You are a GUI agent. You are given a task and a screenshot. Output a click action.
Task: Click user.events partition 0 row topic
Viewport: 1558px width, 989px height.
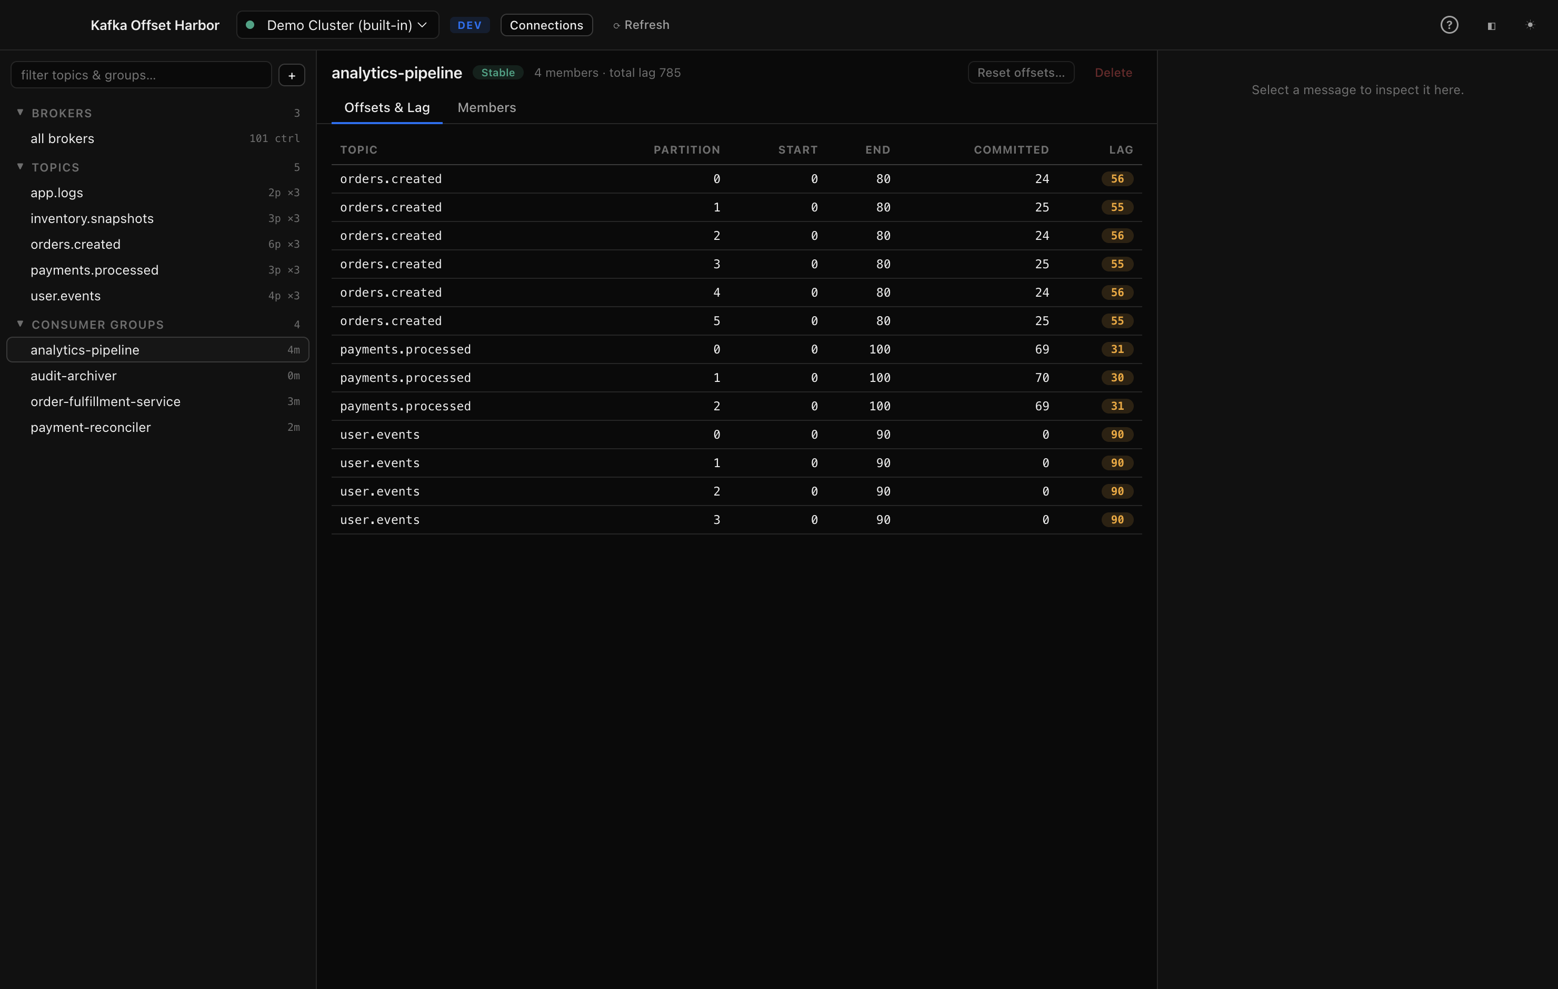coord(380,435)
